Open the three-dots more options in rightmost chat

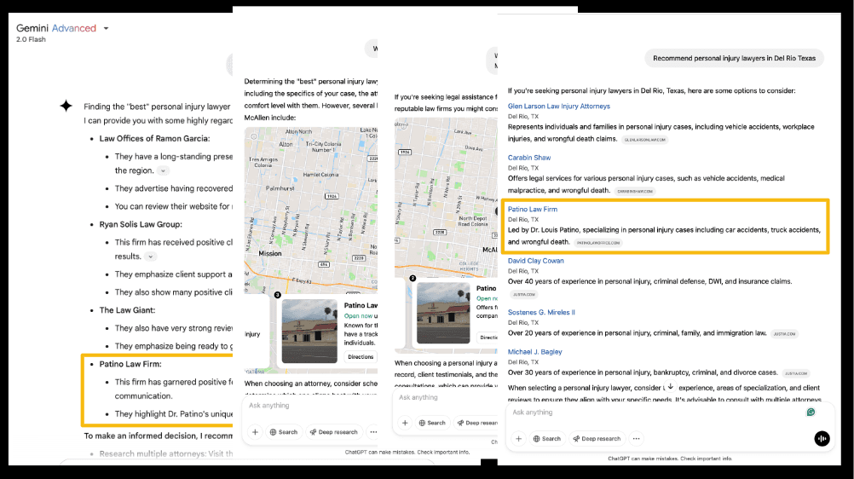[637, 439]
